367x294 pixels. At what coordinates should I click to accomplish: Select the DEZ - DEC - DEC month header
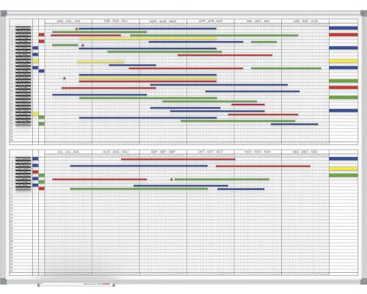click(305, 152)
